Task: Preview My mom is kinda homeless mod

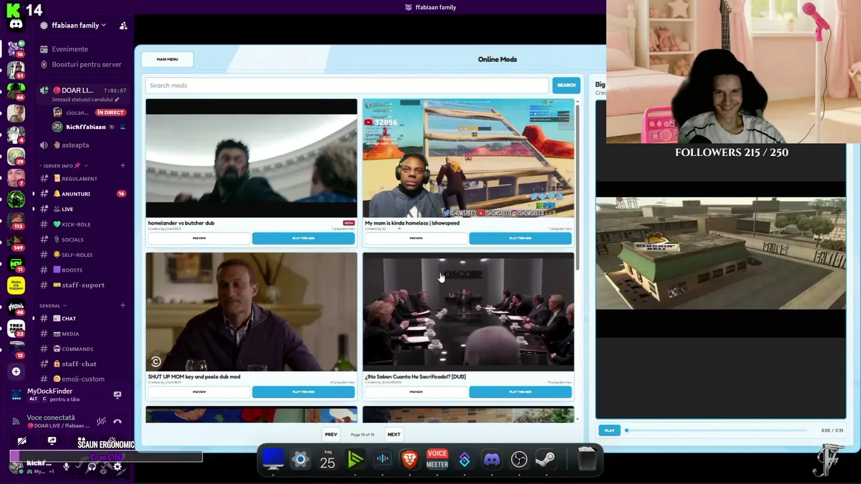Action: 416,238
